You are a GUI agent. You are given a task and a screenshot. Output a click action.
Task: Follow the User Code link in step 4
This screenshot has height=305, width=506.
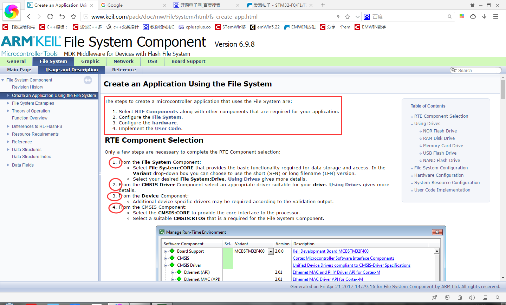click(168, 129)
